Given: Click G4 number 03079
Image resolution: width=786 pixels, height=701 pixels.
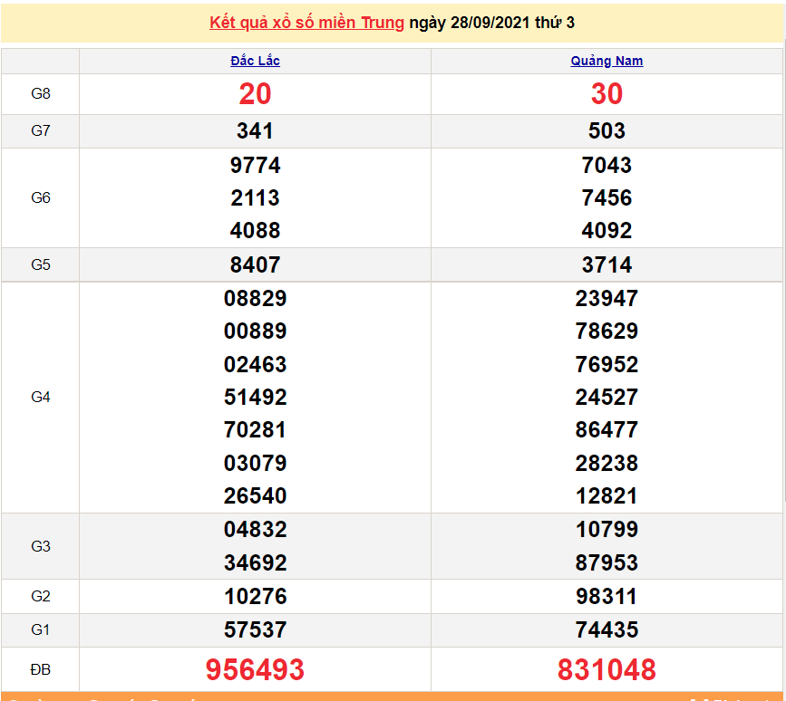Looking at the screenshot, I should pos(255,463).
